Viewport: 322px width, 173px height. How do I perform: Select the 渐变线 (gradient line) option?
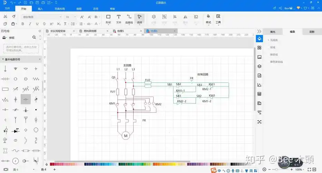[274, 55]
